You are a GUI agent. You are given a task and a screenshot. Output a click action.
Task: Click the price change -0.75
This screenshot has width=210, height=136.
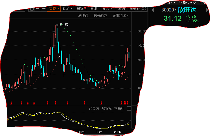pyautogui.click(x=191, y=16)
